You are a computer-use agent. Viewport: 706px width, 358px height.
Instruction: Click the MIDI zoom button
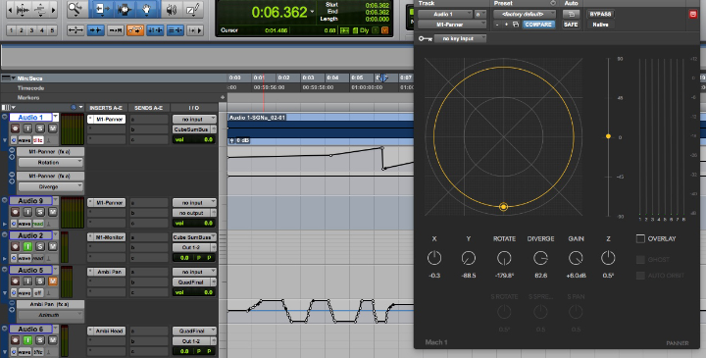click(39, 10)
